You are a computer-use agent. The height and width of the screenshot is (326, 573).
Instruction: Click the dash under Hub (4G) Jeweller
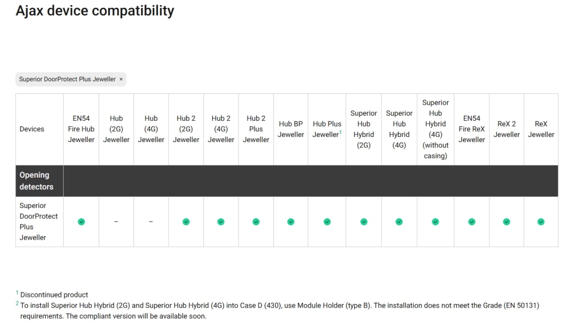pos(151,222)
